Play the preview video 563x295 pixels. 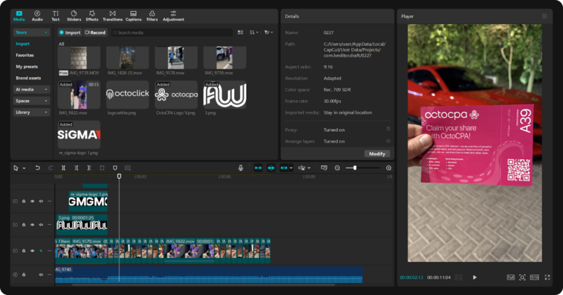pos(474,277)
